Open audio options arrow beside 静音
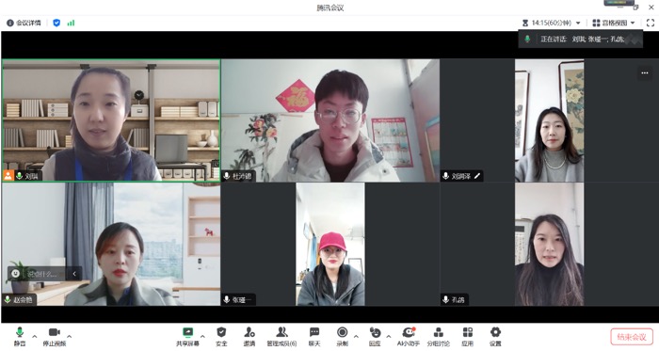This screenshot has width=659, height=351. [x=35, y=336]
